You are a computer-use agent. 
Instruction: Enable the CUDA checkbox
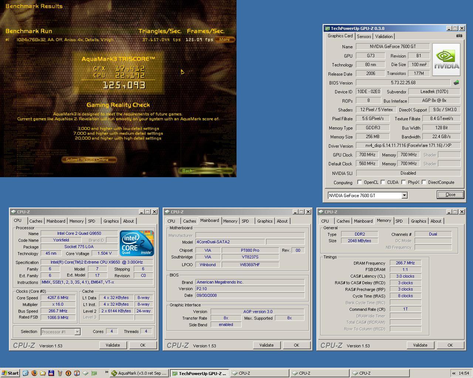(383, 182)
